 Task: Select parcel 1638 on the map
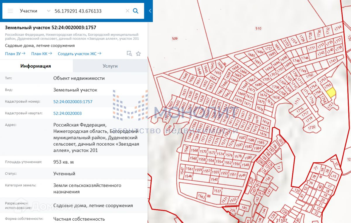coord(276,97)
